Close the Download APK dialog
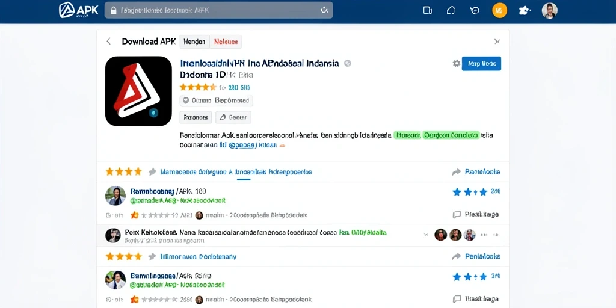This screenshot has width=616, height=308. click(x=497, y=42)
